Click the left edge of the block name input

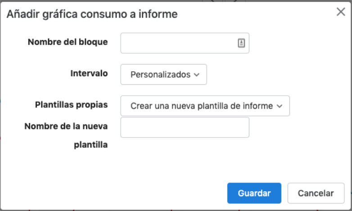coord(123,43)
